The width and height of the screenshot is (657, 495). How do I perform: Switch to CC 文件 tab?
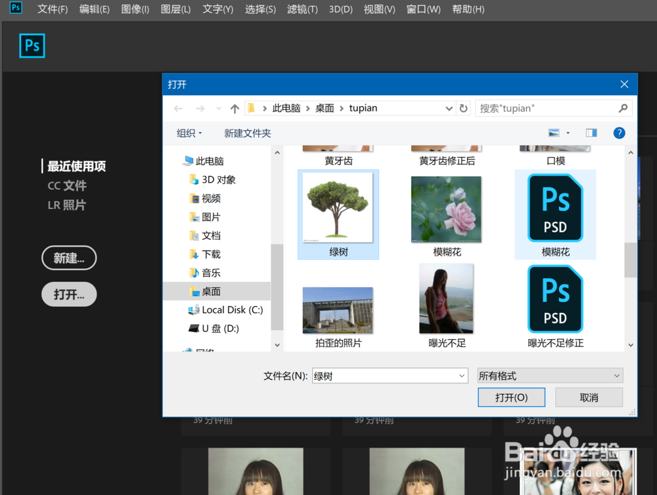click(x=67, y=185)
